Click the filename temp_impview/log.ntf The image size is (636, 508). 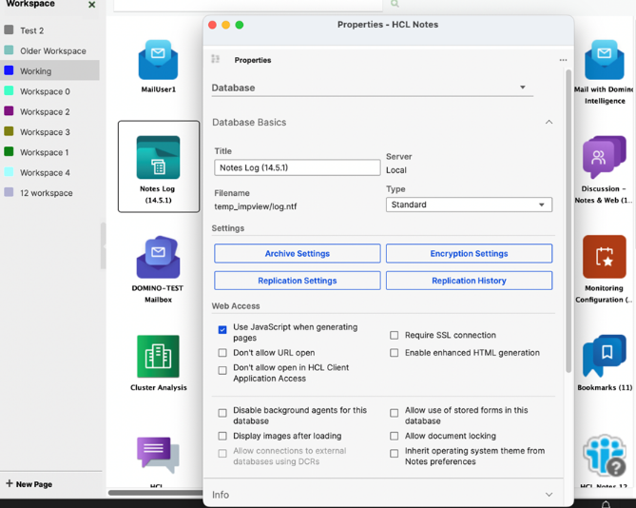[x=256, y=206]
